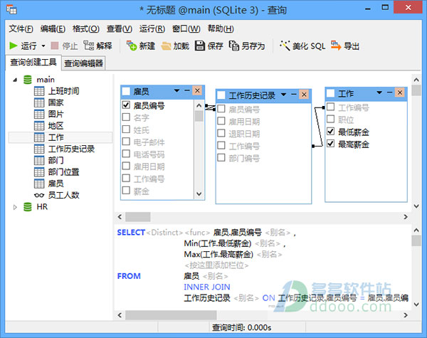
Task: Close the 工作历史记录 table box
Action: coord(304,95)
